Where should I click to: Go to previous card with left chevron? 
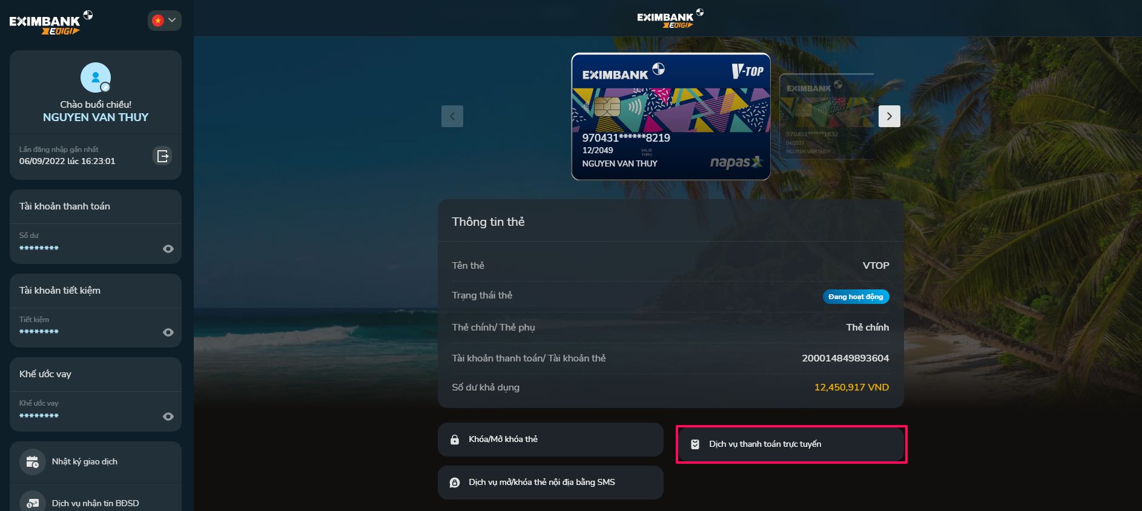tap(452, 116)
